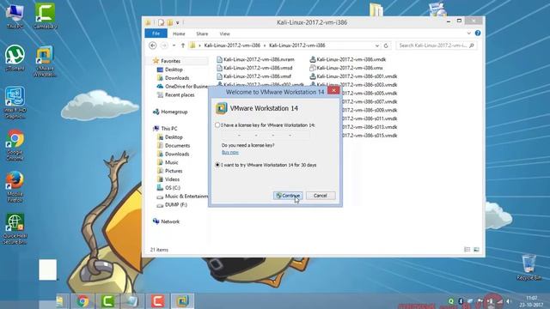Expand the Explorer ribbon chevron
The height and width of the screenshot is (309, 550).
tap(469, 33)
